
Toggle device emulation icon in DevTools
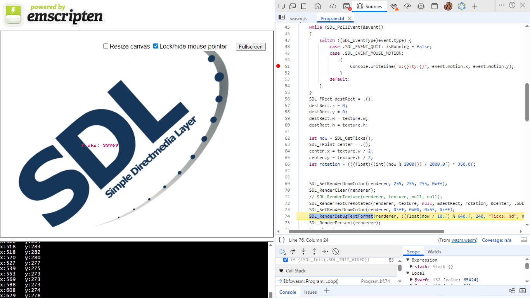(293, 6)
